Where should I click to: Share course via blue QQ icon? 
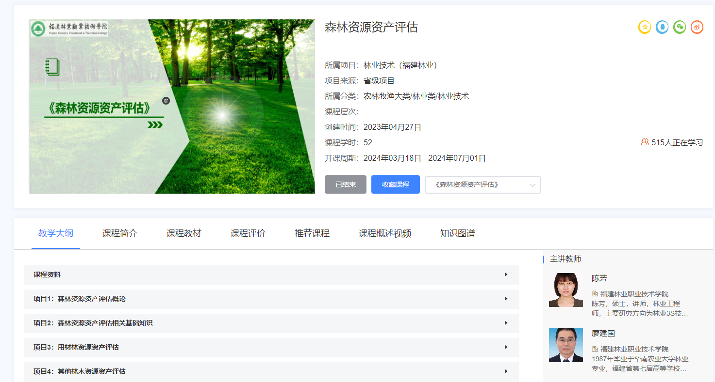pos(662,27)
